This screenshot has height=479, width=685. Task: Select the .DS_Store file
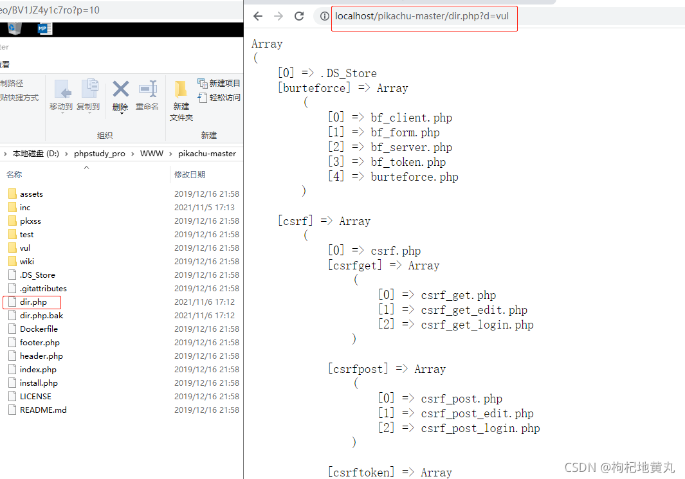[x=37, y=275]
